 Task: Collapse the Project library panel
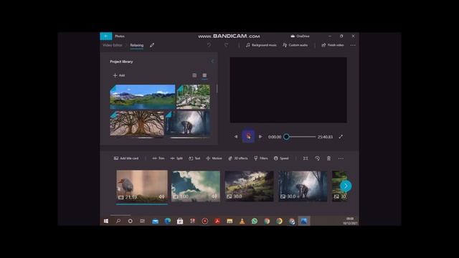click(x=212, y=62)
